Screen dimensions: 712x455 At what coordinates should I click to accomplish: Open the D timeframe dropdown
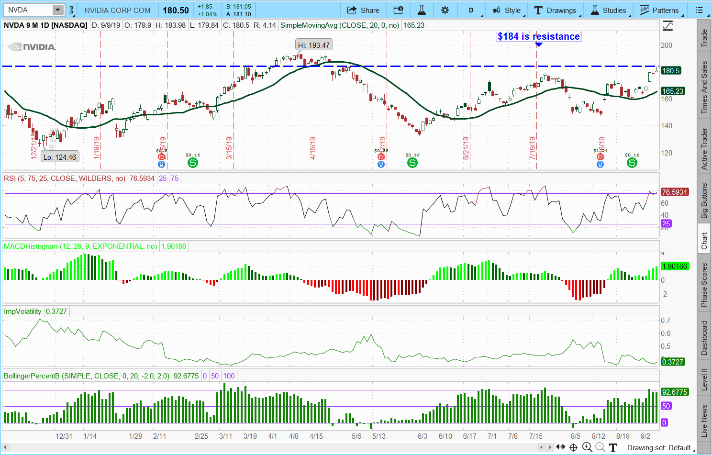(471, 10)
